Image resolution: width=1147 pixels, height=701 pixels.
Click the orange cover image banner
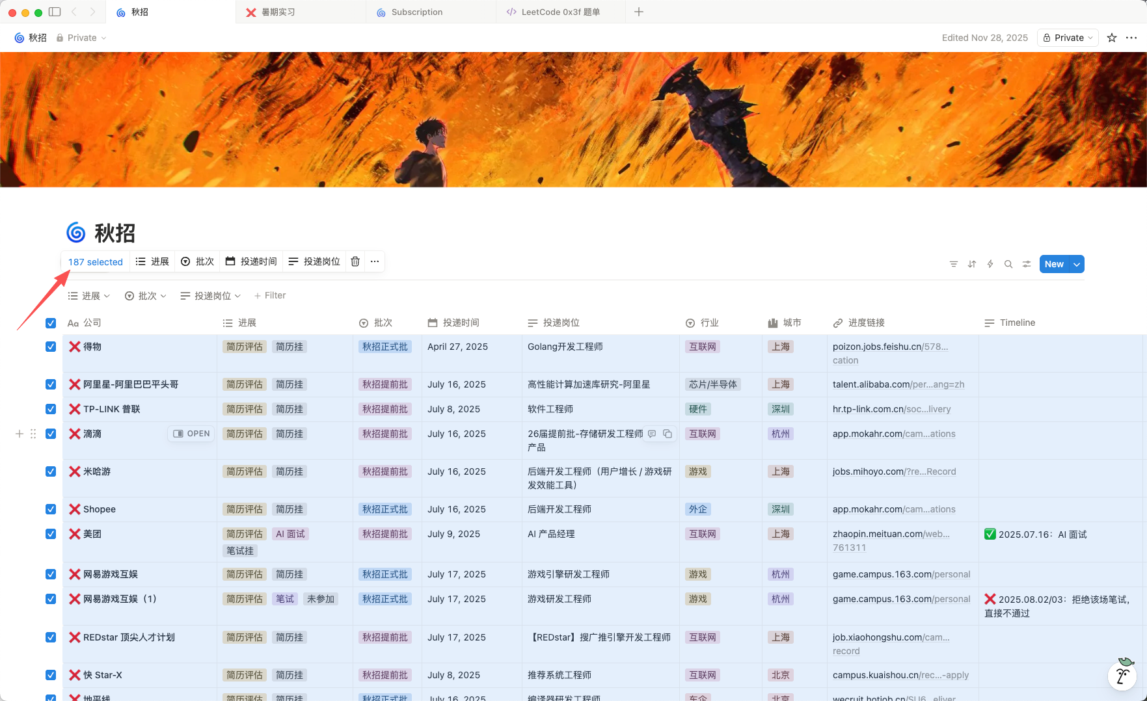pos(573,120)
